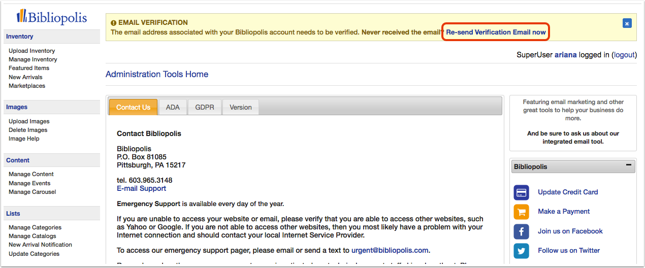Click Make a Payment link
This screenshot has width=645, height=268.
564,211
